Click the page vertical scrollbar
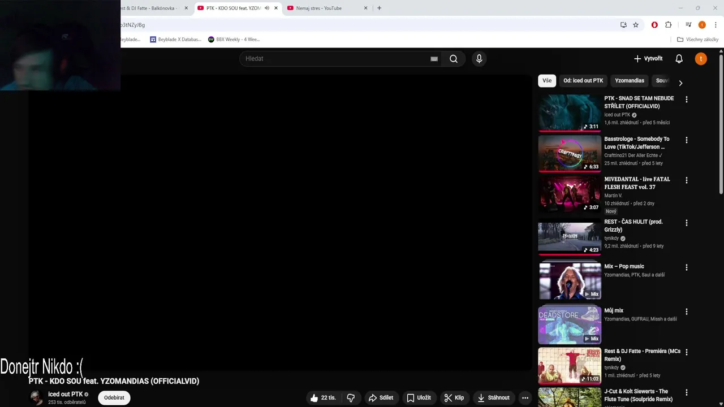724x407 pixels. [x=721, y=124]
